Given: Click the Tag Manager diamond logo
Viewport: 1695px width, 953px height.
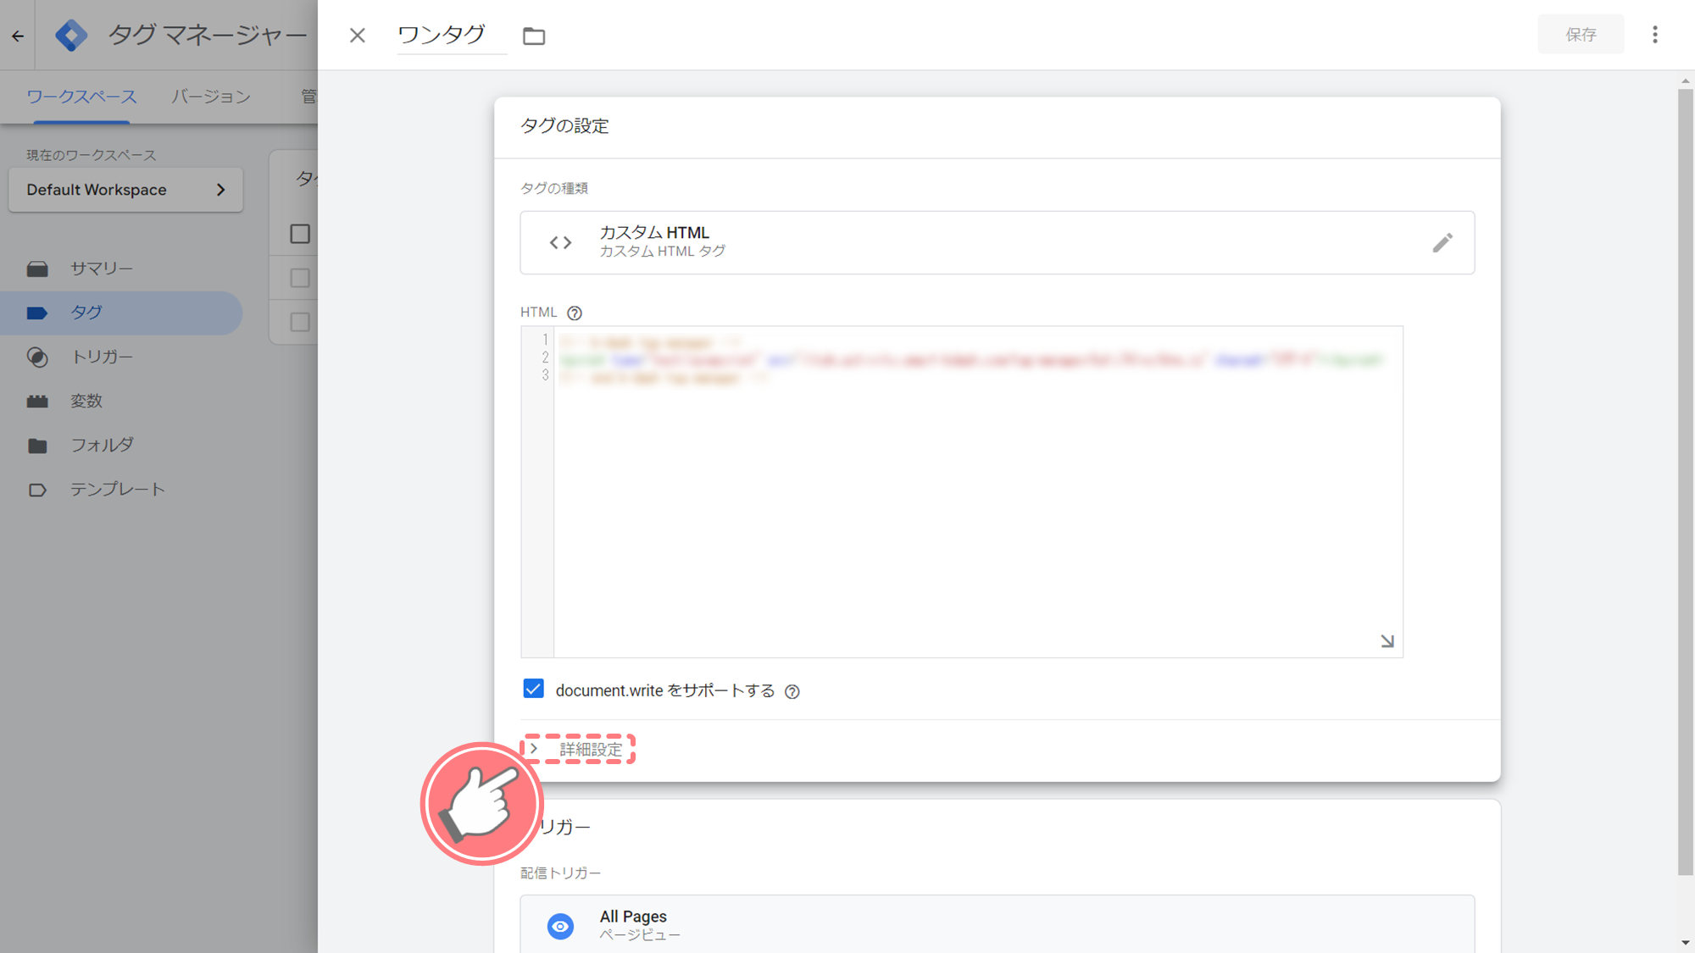Looking at the screenshot, I should point(71,35).
